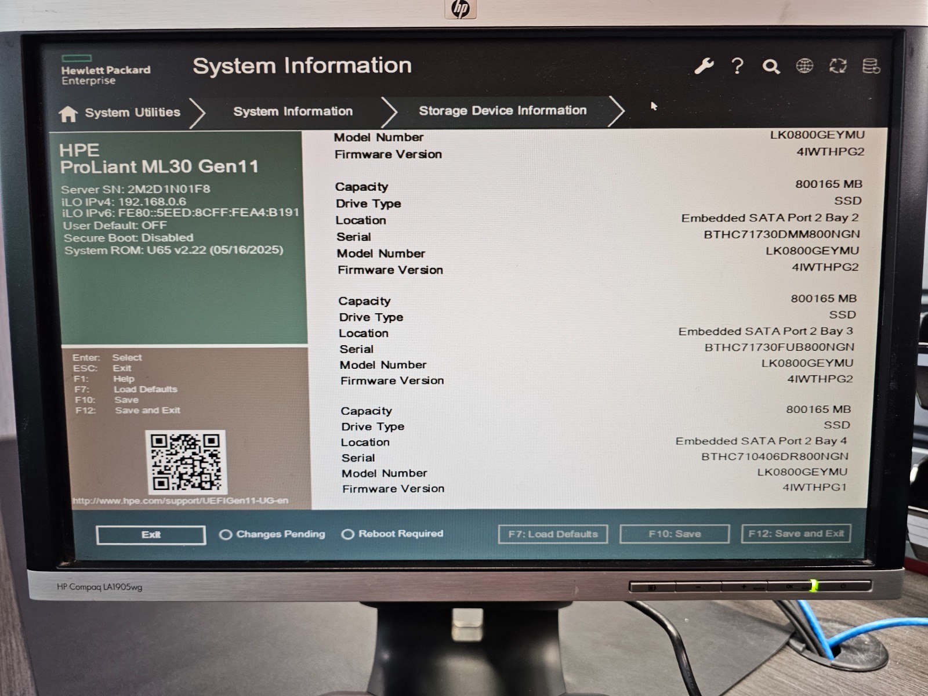Screen dimensions: 928x696
Task: Click chevron after System Information breadcrumb
Action: click(x=389, y=112)
